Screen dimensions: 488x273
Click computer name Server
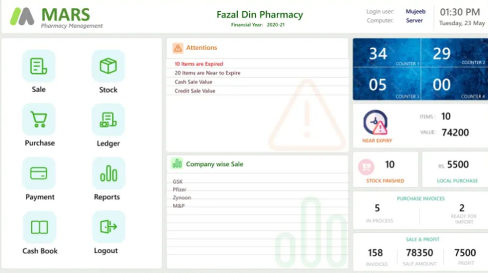(x=414, y=20)
